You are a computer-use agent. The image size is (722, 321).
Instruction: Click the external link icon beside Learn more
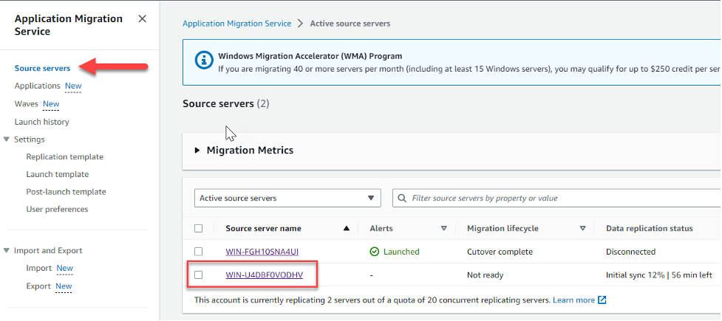pyautogui.click(x=602, y=300)
